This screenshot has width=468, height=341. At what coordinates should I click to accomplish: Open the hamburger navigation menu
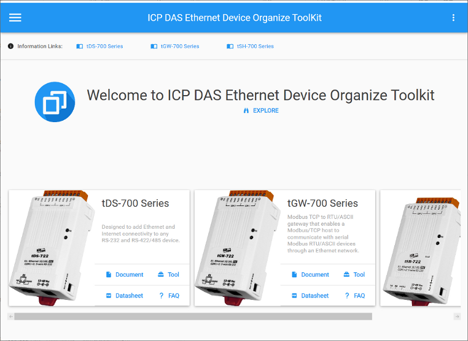point(15,18)
